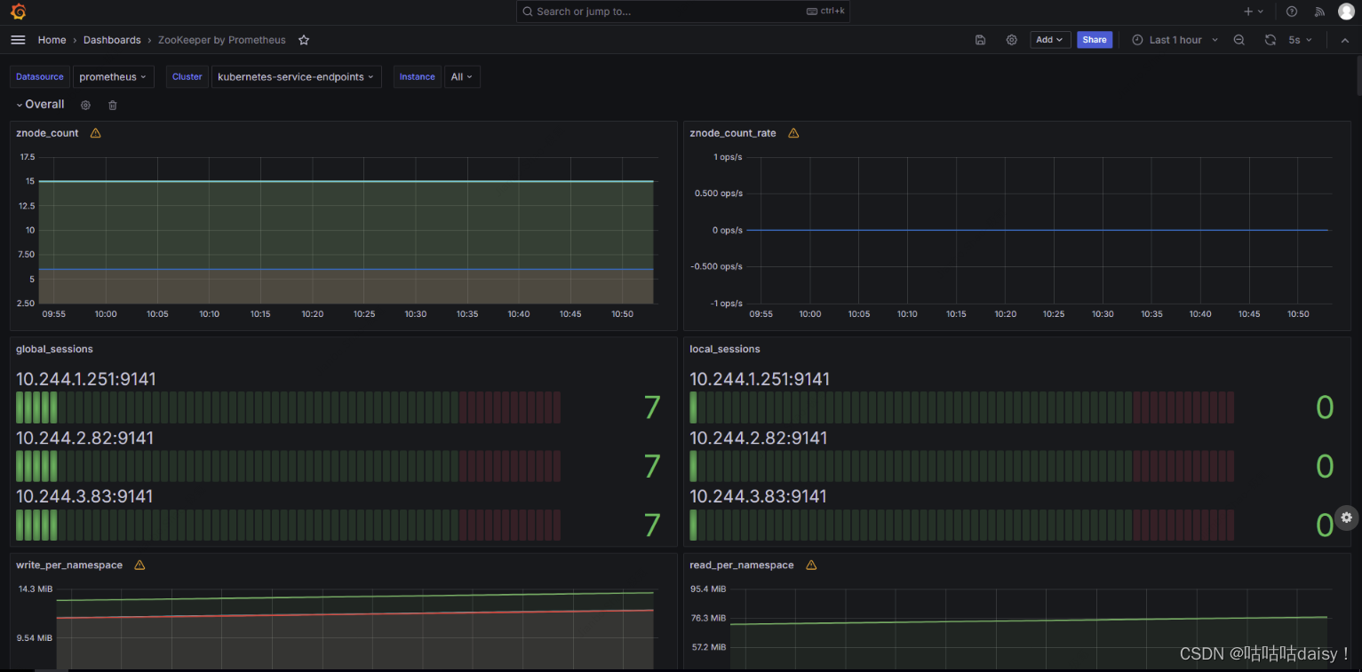Click the floating gear button at right edge

(x=1347, y=517)
